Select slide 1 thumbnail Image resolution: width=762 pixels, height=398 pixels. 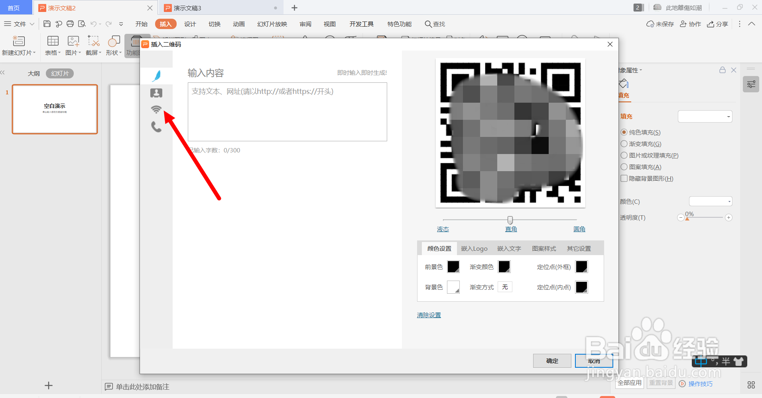[55, 109]
